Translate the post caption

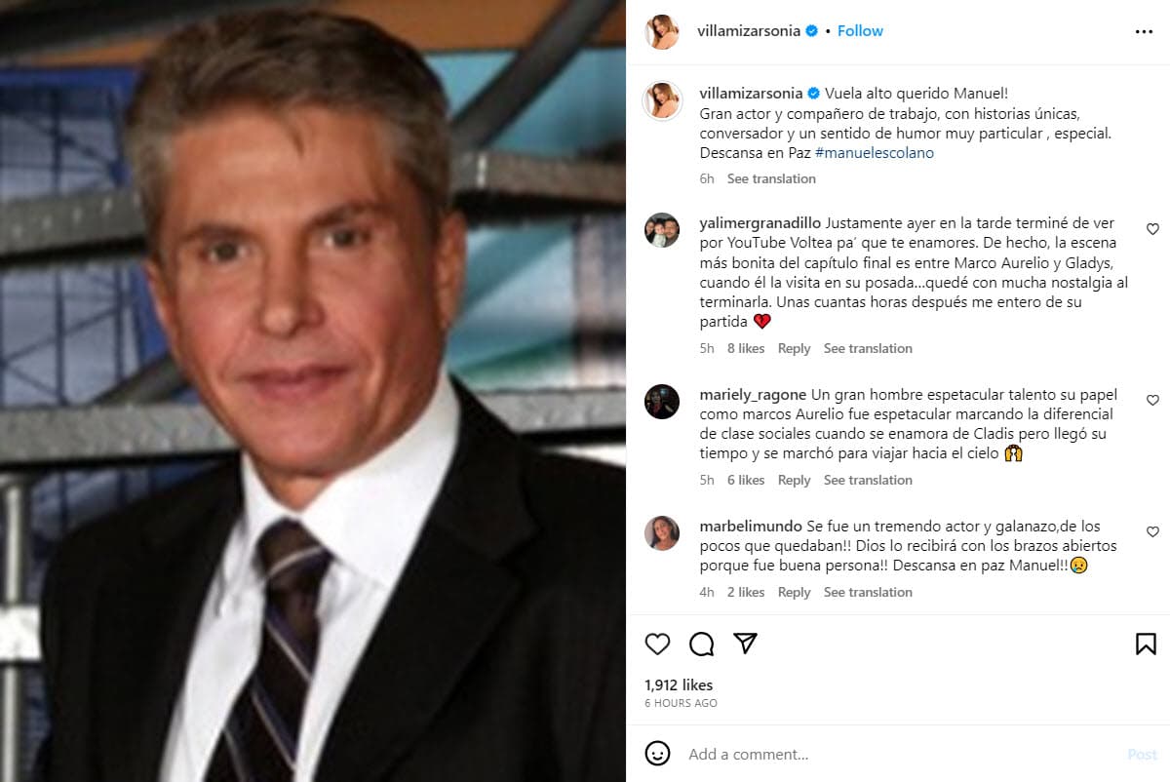pos(771,178)
